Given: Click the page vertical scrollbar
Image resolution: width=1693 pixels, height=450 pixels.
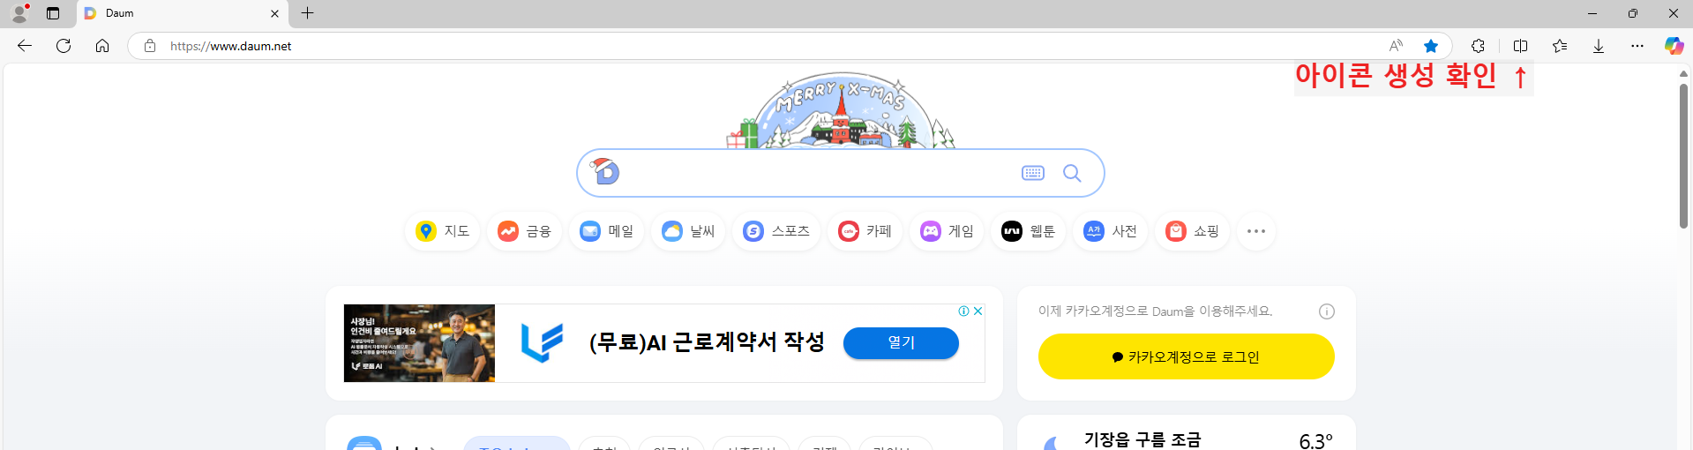Looking at the screenshot, I should 1684,156.
